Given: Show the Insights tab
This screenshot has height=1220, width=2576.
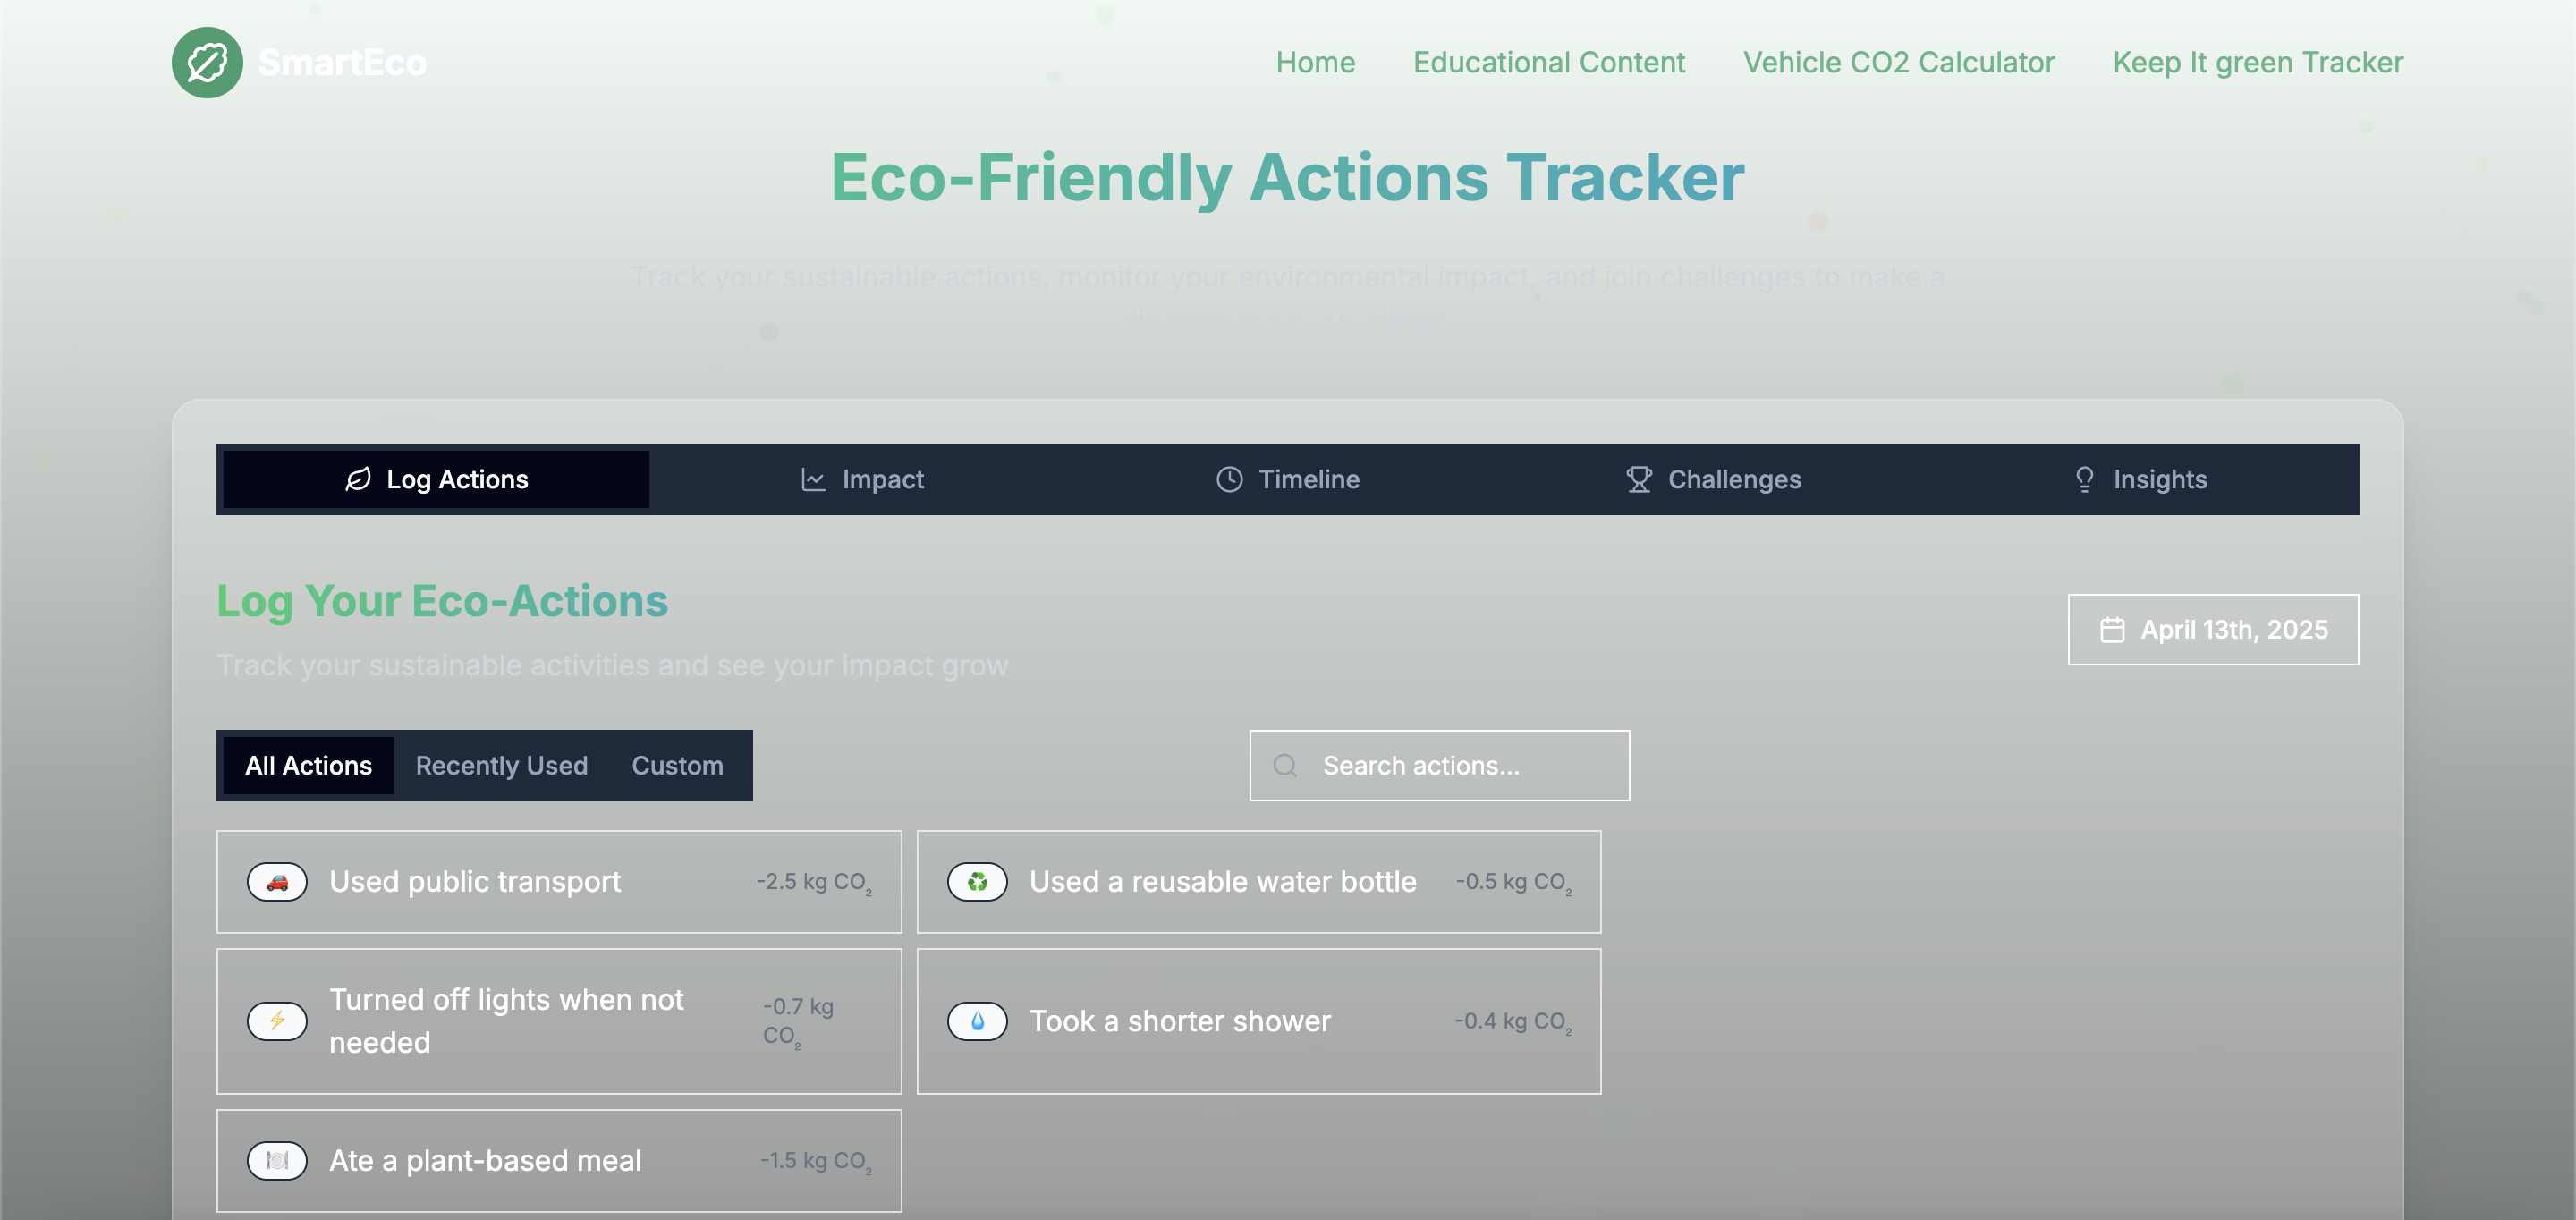Looking at the screenshot, I should [x=2140, y=480].
